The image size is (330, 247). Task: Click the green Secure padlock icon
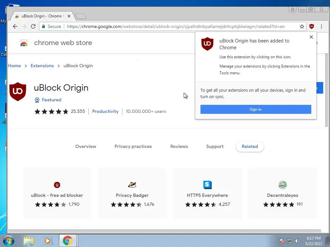coord(44,26)
